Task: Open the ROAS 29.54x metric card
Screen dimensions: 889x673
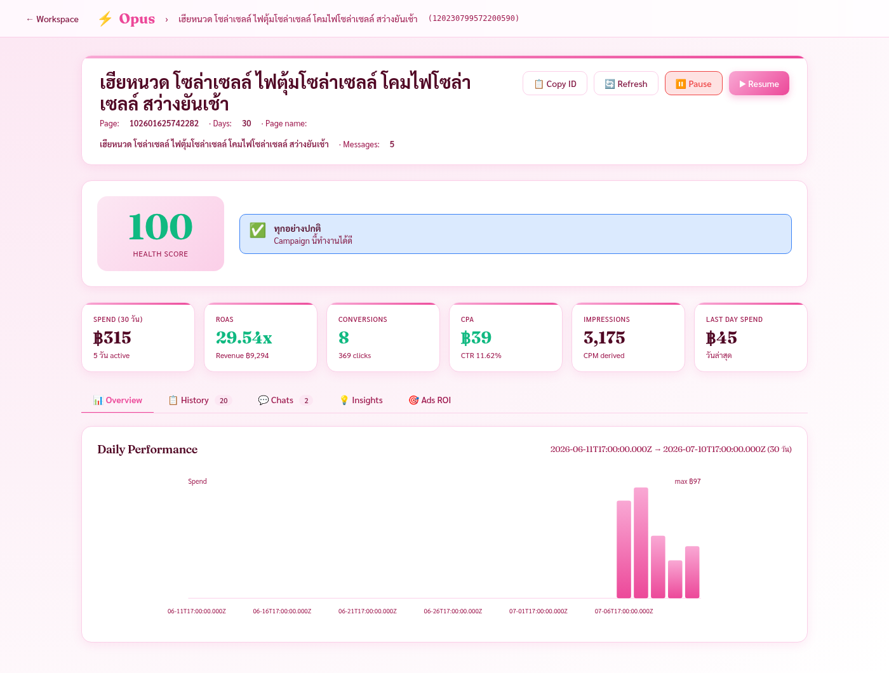Action: point(260,337)
